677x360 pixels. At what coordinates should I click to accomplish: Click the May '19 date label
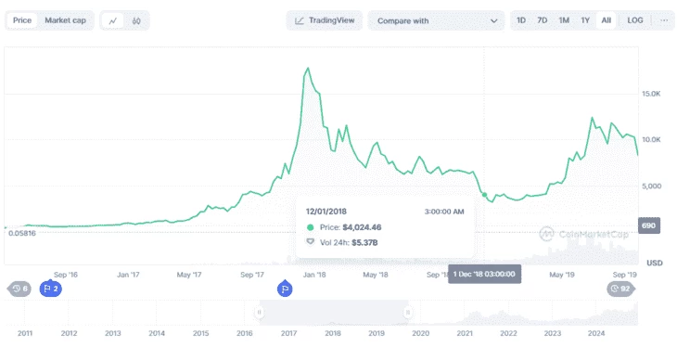(x=562, y=275)
